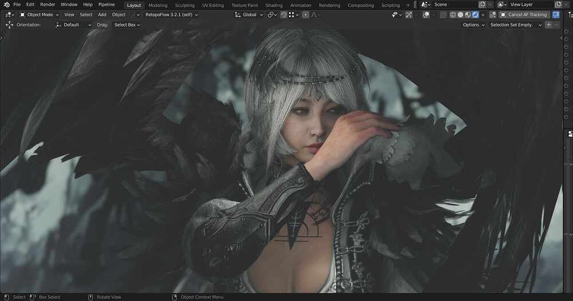Choose proportional editing falloff curve
The image size is (573, 301).
click(x=314, y=15)
